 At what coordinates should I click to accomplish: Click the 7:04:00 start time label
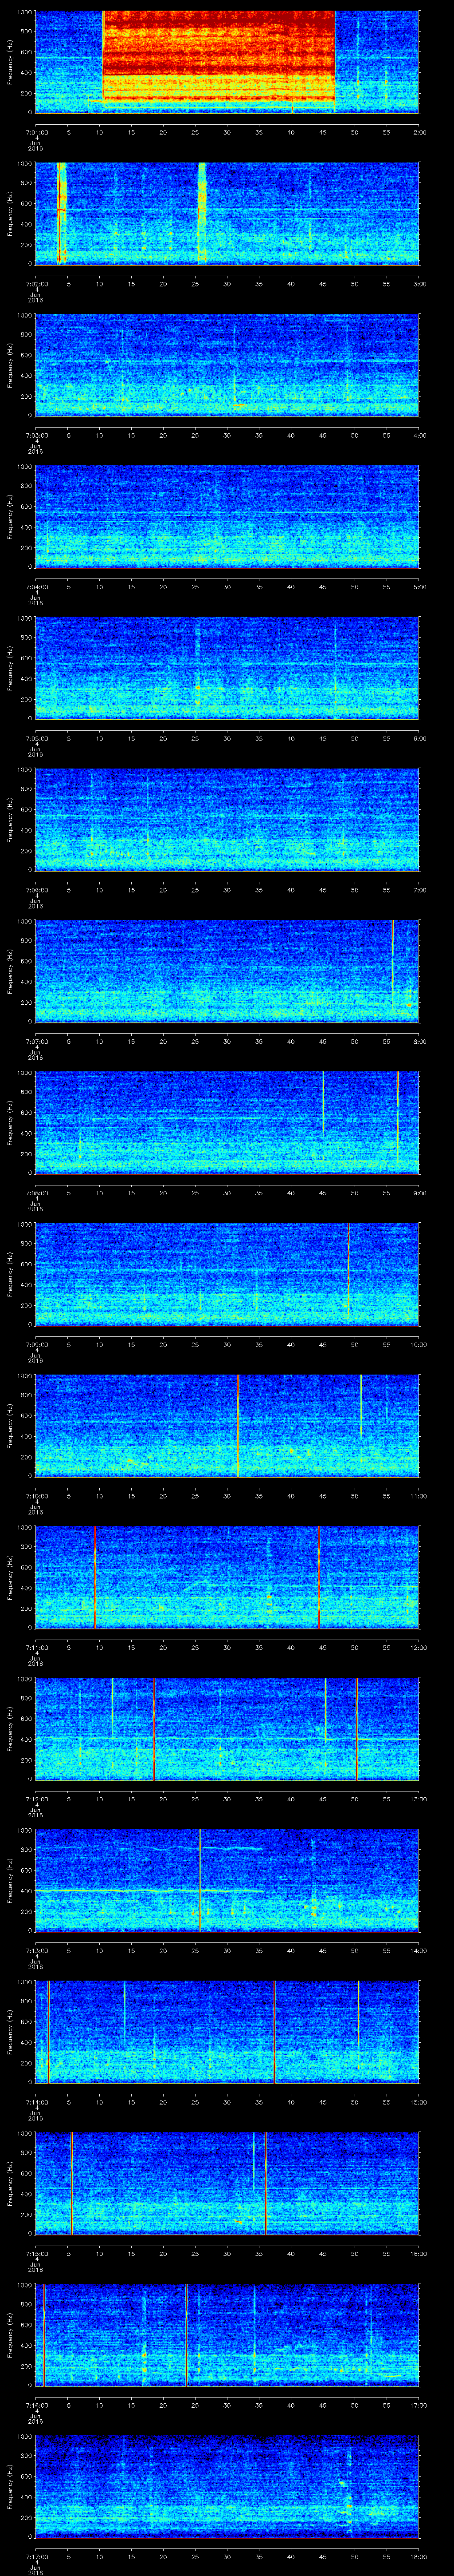pos(36,587)
